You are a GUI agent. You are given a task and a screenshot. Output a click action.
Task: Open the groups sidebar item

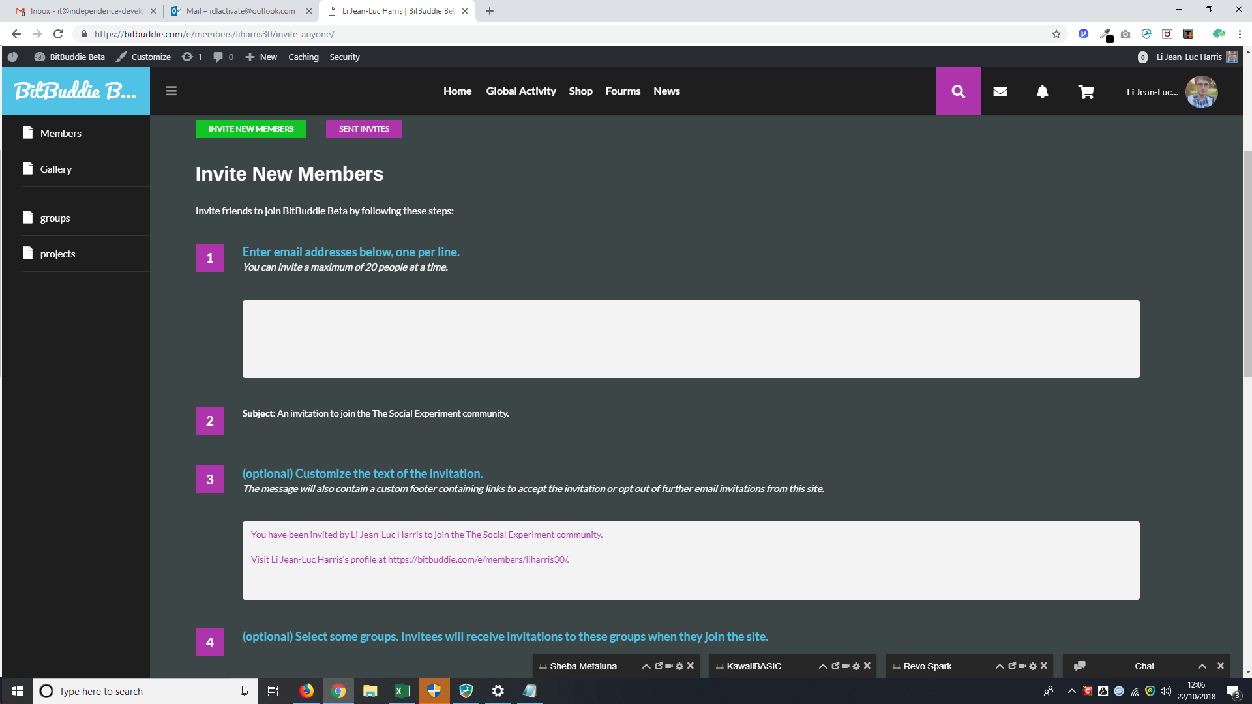click(x=55, y=218)
